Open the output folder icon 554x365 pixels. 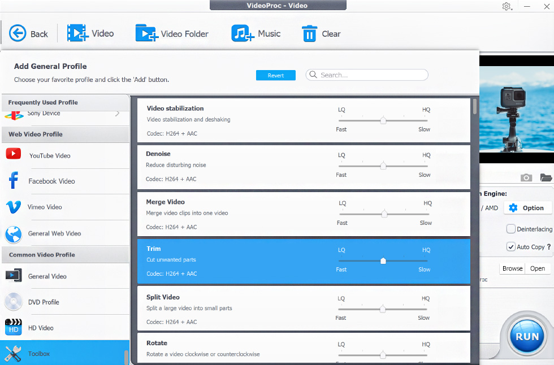[545, 177]
